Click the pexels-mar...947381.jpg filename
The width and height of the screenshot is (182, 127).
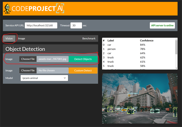52,59
